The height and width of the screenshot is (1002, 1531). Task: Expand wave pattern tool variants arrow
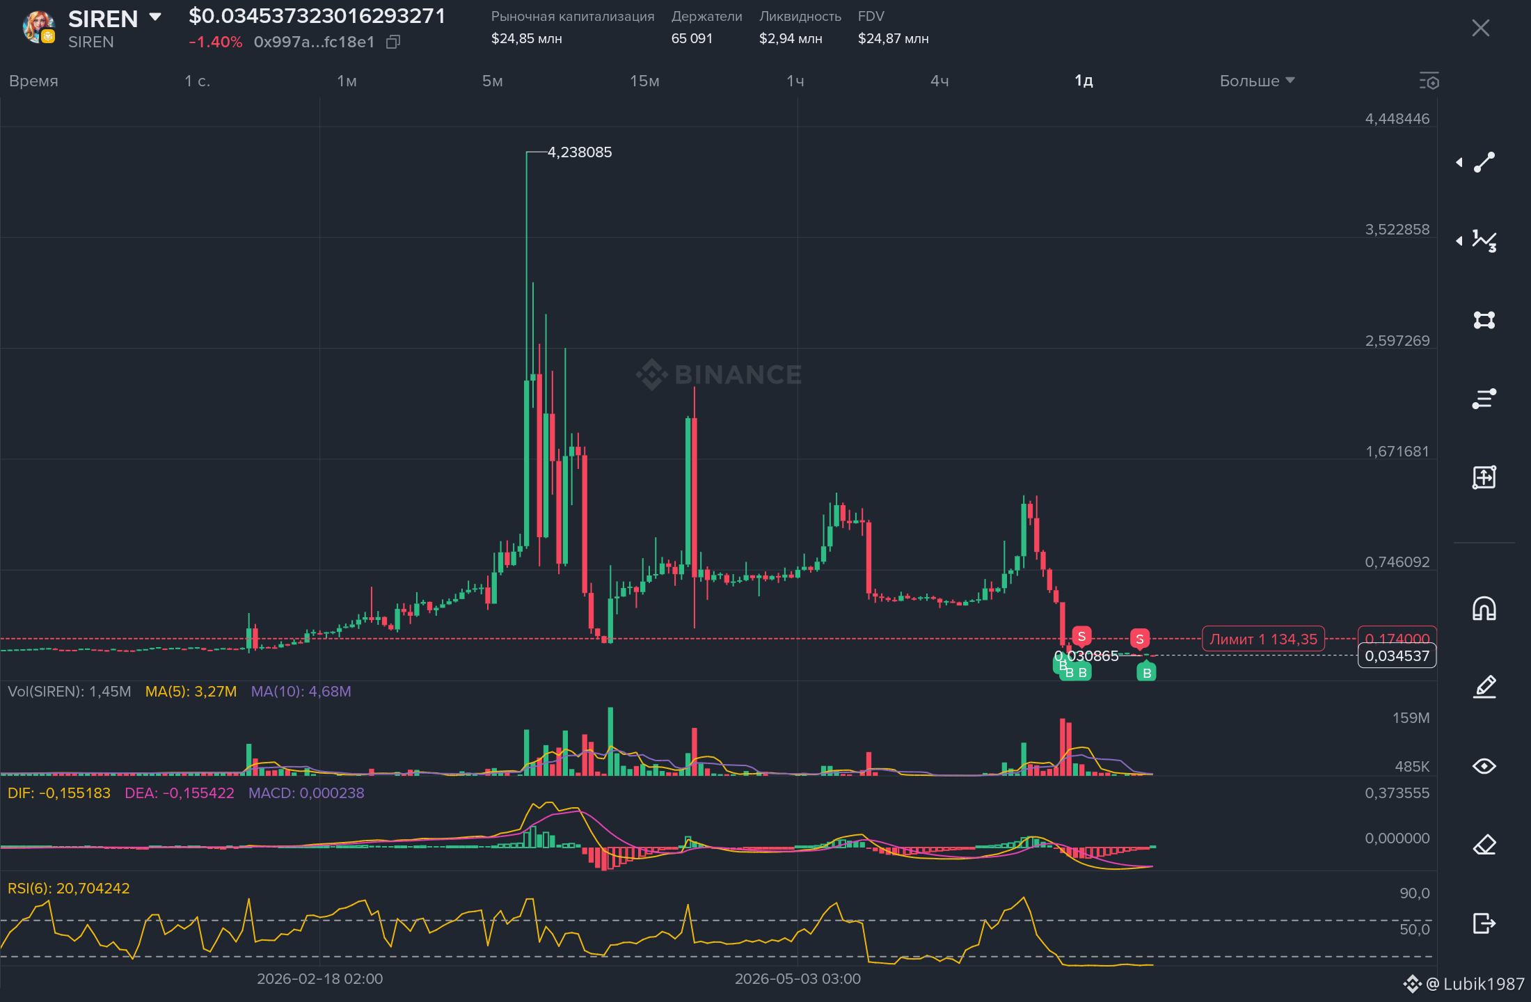[x=1459, y=241]
